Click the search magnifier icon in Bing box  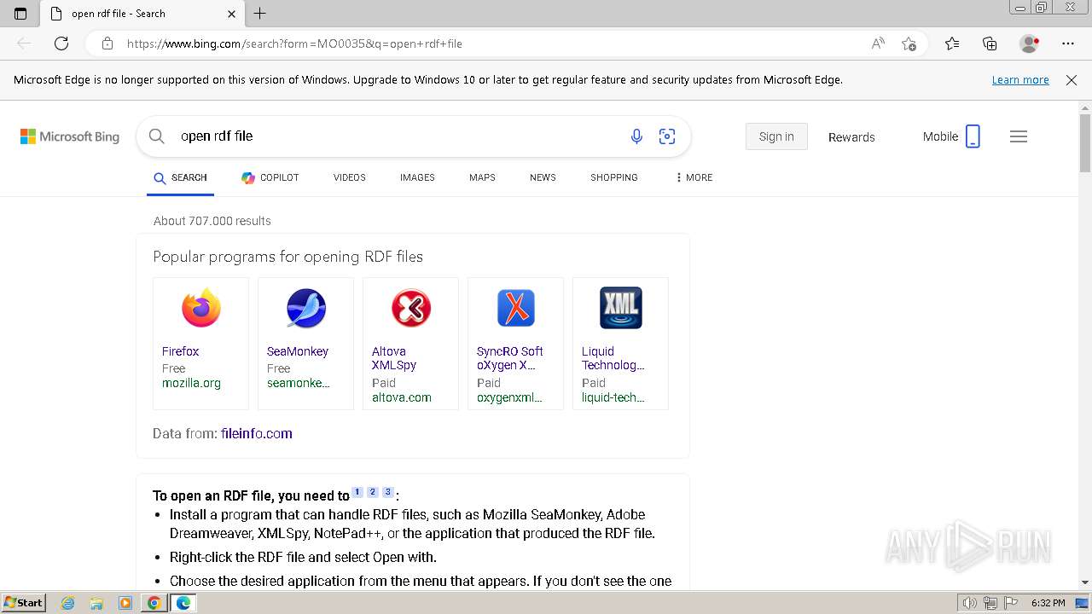tap(157, 136)
